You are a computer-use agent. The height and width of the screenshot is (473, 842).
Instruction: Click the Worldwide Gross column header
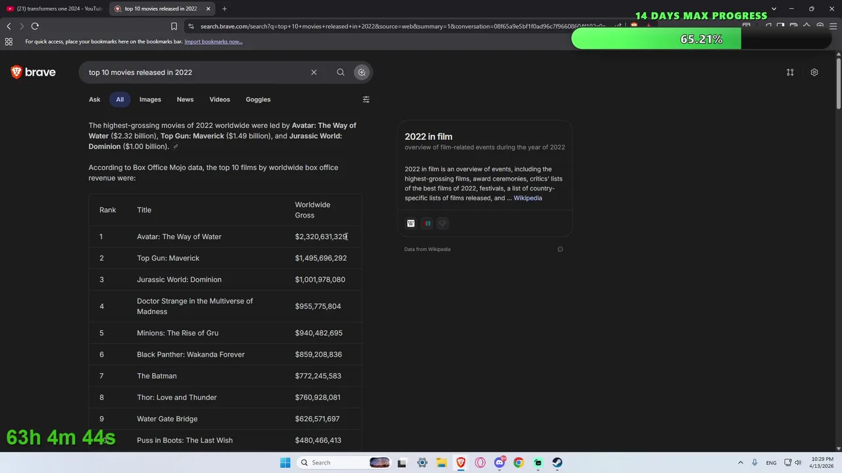tap(312, 210)
